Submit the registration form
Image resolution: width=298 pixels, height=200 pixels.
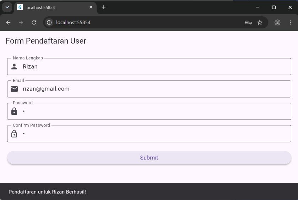[x=149, y=158]
